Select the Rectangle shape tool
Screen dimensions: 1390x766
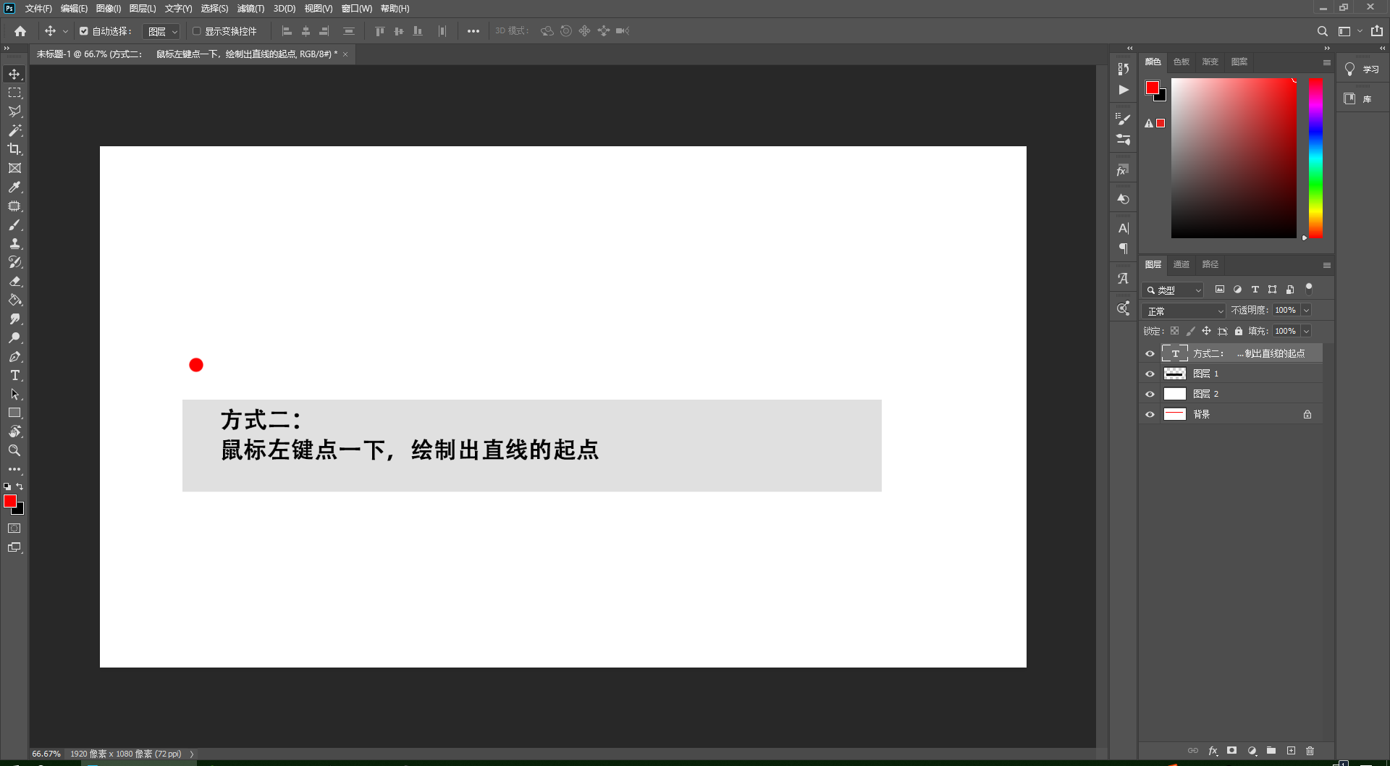click(x=14, y=413)
